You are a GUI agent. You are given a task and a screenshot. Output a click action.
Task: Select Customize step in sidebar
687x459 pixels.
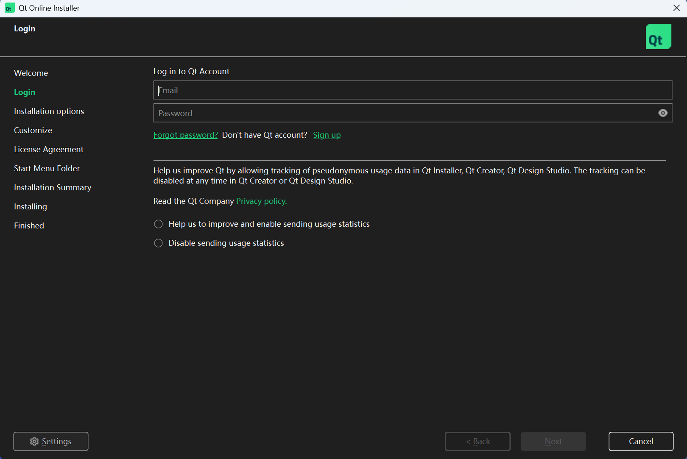(33, 131)
